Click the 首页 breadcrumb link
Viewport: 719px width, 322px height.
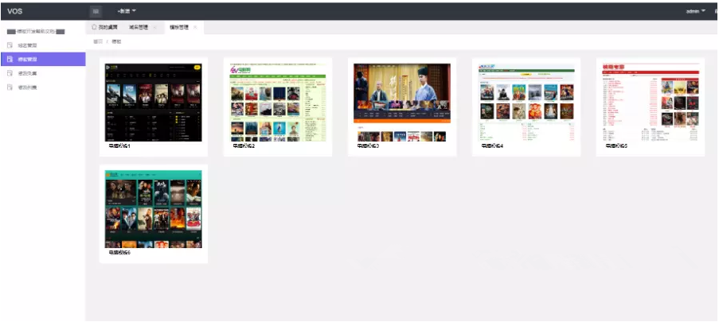point(98,41)
